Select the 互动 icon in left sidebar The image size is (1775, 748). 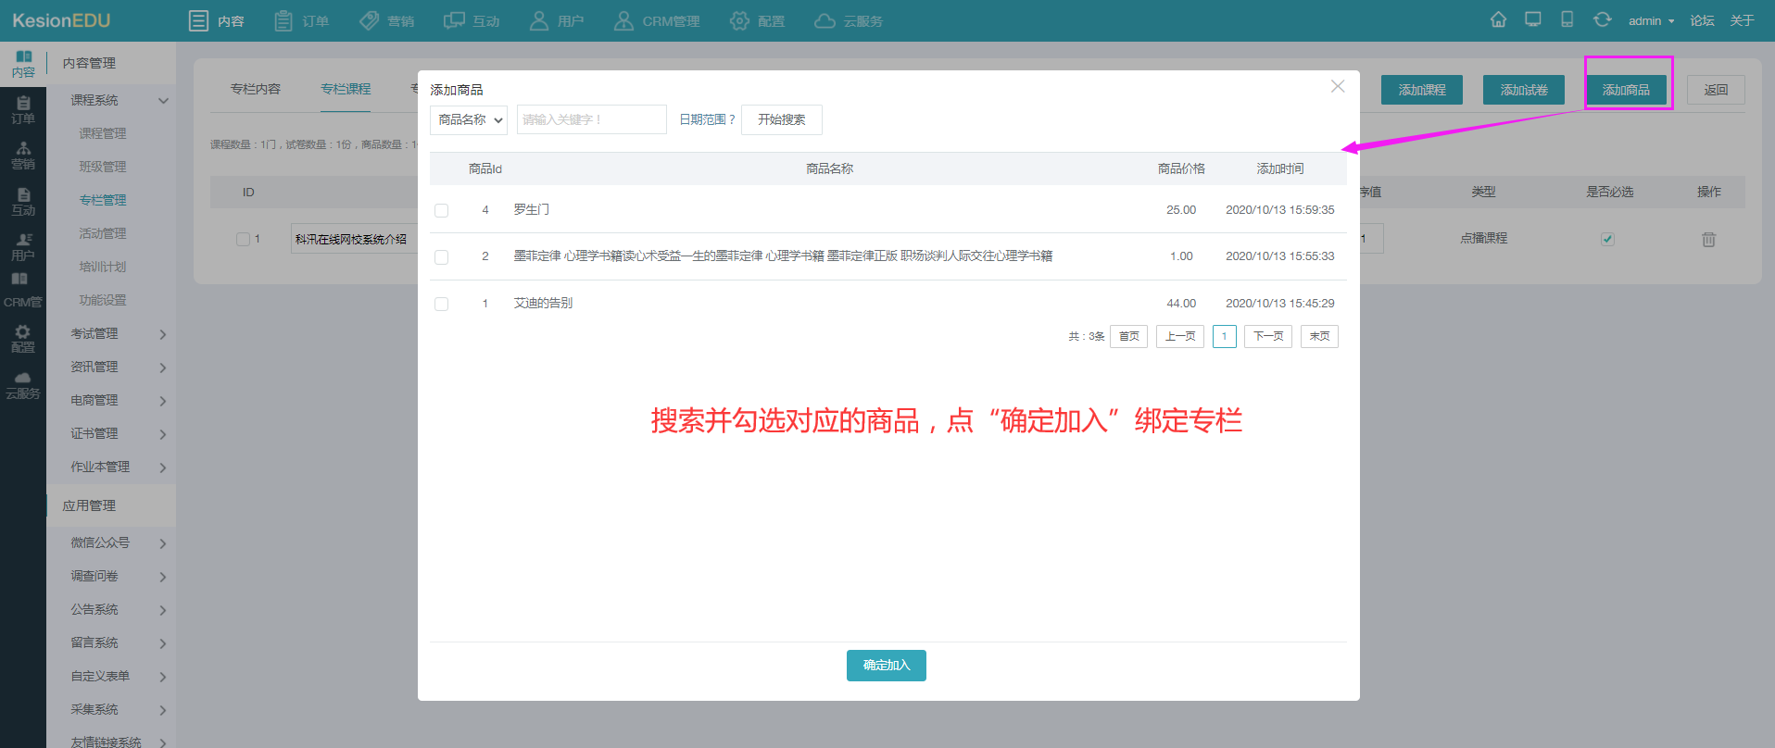pyautogui.click(x=23, y=202)
